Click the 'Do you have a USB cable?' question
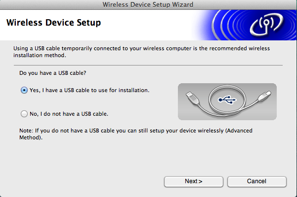Image resolution: width=297 pixels, height=197 pixels. tap(53, 73)
